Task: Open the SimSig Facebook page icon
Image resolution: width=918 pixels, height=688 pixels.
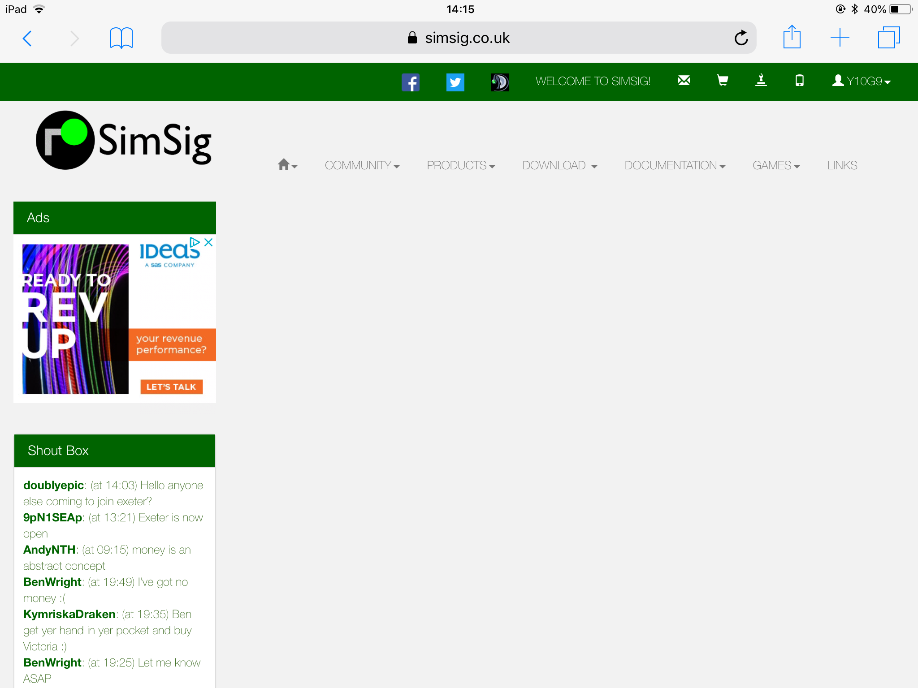Action: 411,82
